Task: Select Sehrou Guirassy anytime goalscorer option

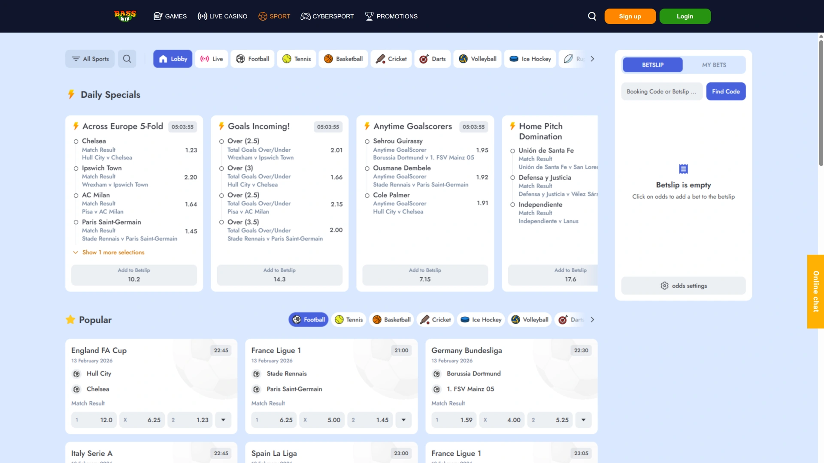Action: pos(367,141)
